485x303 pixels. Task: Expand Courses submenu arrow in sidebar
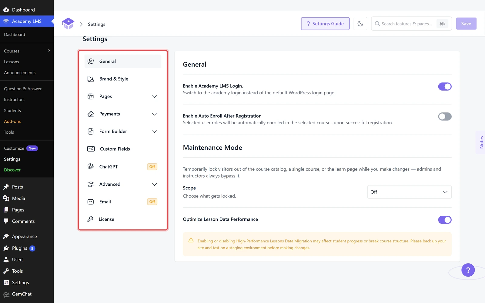click(x=49, y=51)
